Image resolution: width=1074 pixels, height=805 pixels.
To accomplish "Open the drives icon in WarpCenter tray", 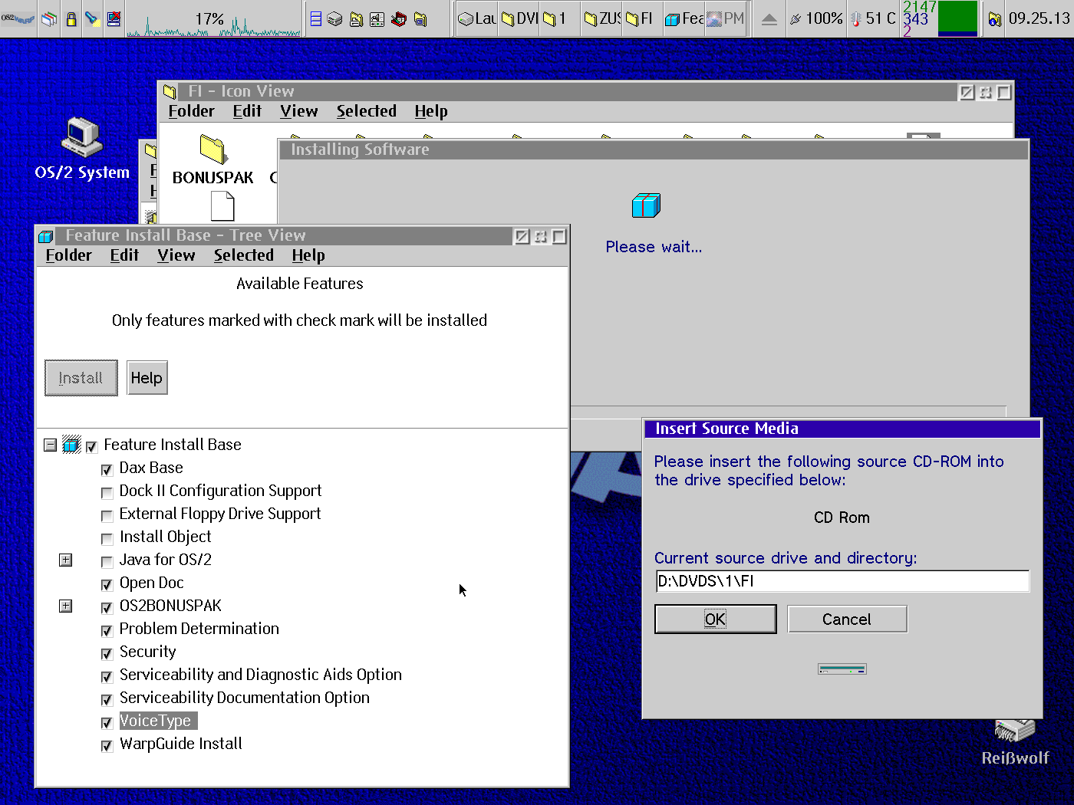I will tap(335, 18).
